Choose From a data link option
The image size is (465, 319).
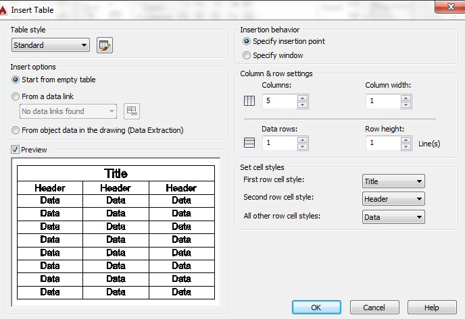pyautogui.click(x=17, y=96)
